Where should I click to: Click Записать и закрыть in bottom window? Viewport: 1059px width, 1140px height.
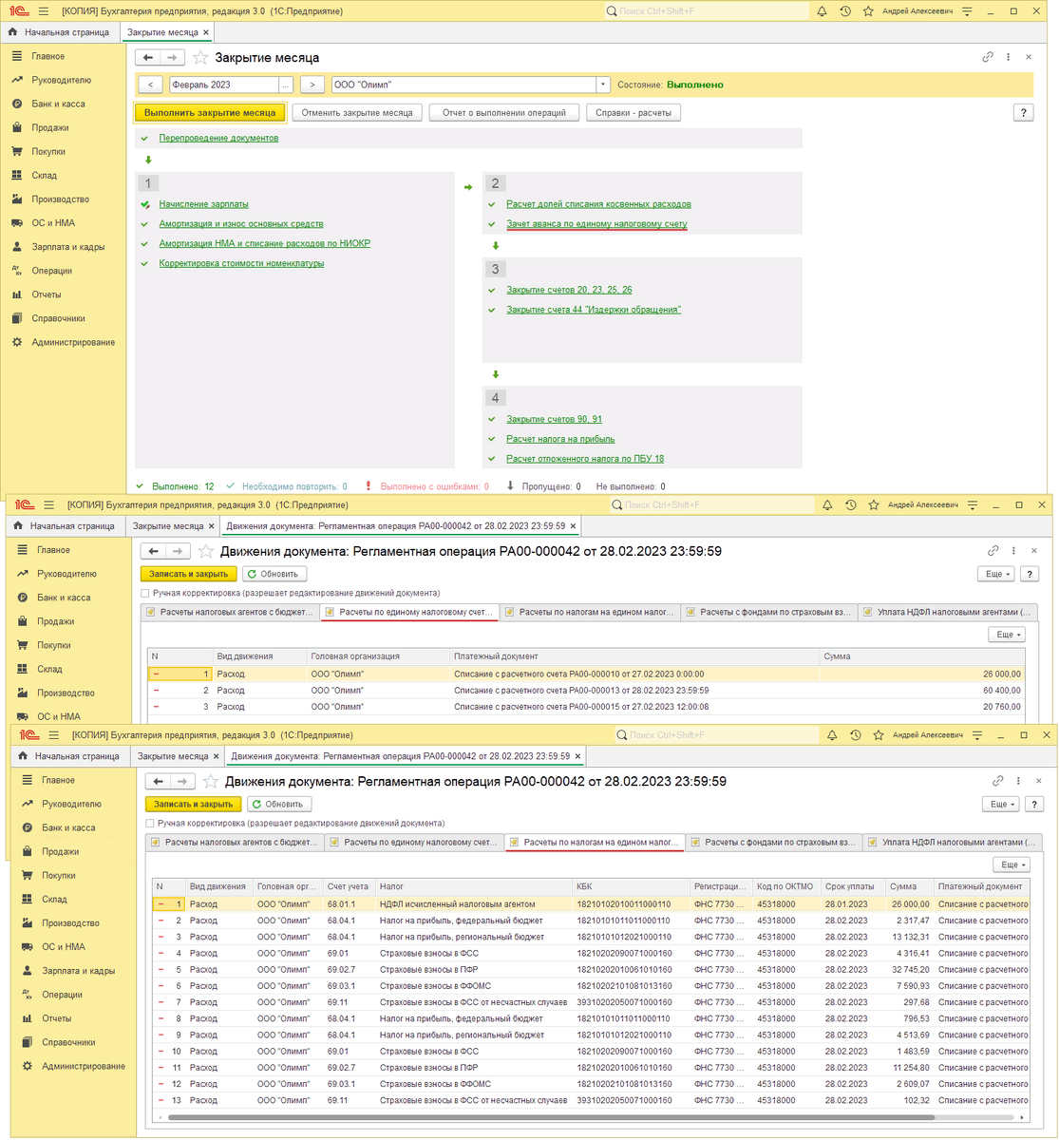click(x=193, y=804)
